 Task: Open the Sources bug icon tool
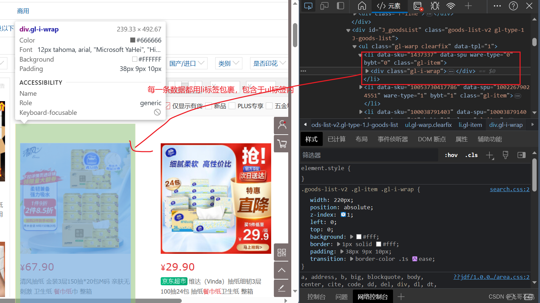pos(435,6)
